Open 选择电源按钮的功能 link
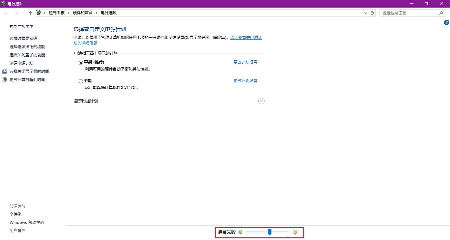This screenshot has width=450, height=240. (x=27, y=47)
